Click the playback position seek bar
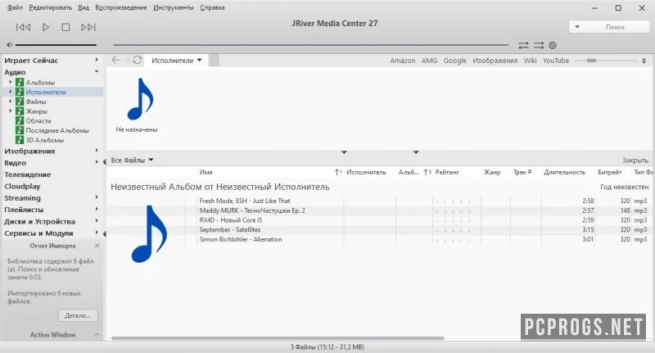 click(311, 45)
